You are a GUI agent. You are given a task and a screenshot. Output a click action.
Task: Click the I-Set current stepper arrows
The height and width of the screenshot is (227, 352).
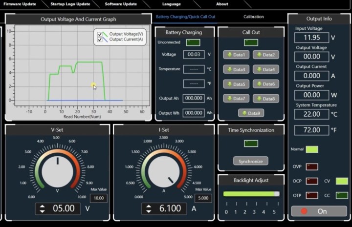click(150, 208)
